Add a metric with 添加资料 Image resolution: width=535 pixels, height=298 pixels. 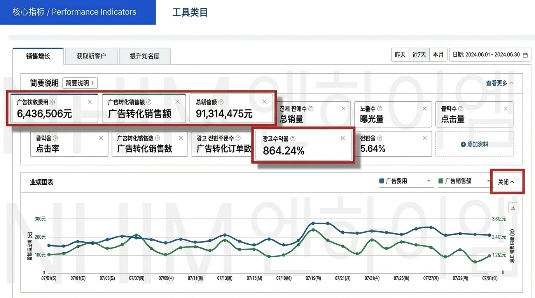(474, 144)
